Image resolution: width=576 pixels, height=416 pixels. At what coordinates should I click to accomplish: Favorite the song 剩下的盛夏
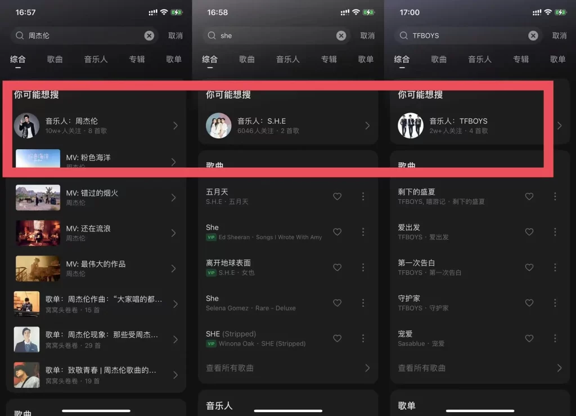click(x=529, y=196)
